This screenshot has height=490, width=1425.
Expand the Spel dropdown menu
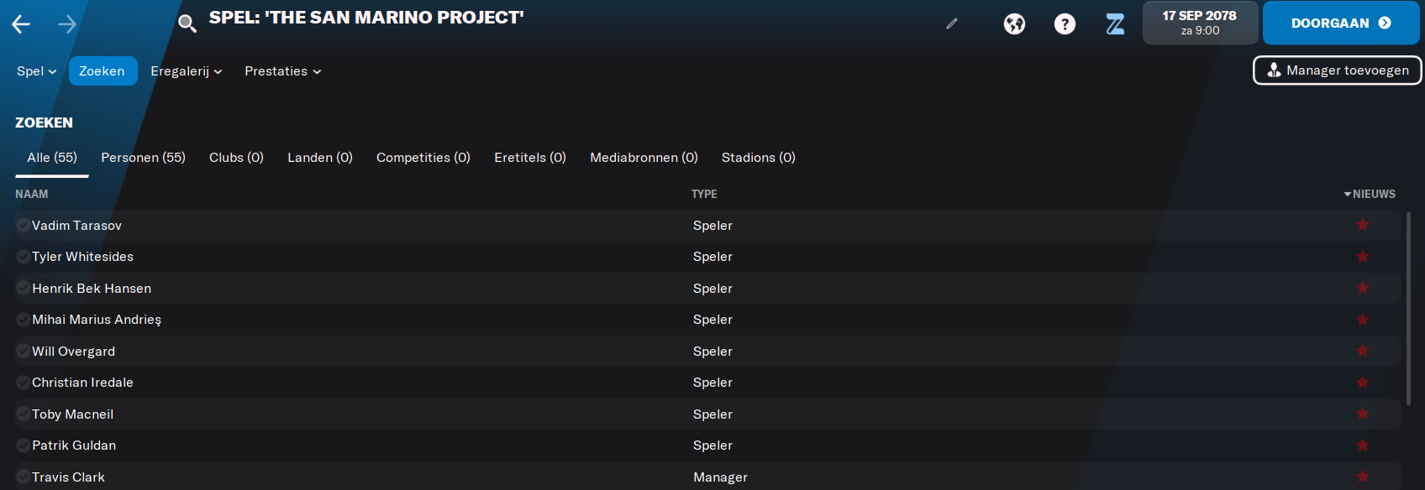tap(37, 71)
